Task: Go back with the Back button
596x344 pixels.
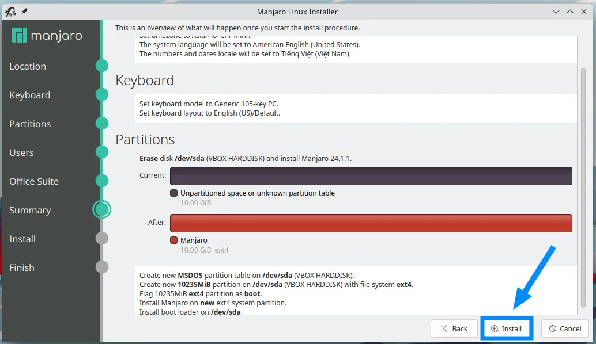Action: (x=455, y=328)
